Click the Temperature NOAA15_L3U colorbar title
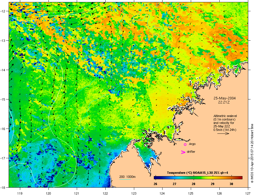Screen dimensions: 254x196 tap(198, 173)
